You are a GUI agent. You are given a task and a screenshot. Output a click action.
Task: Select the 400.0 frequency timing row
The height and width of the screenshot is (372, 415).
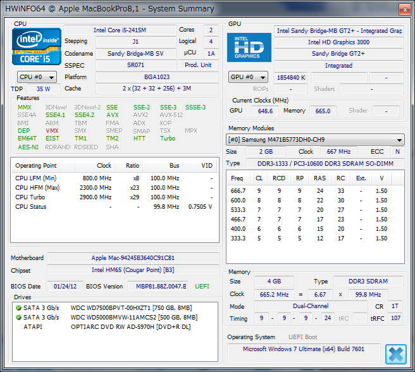(315, 229)
